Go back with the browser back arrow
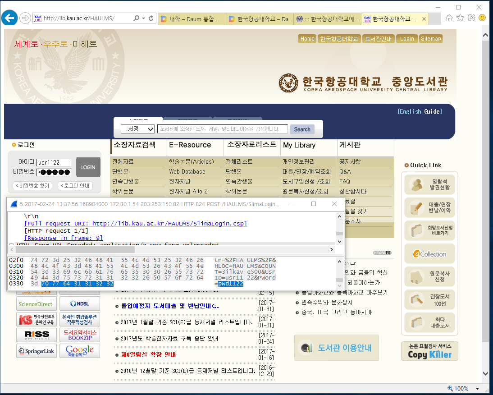 pos(9,18)
